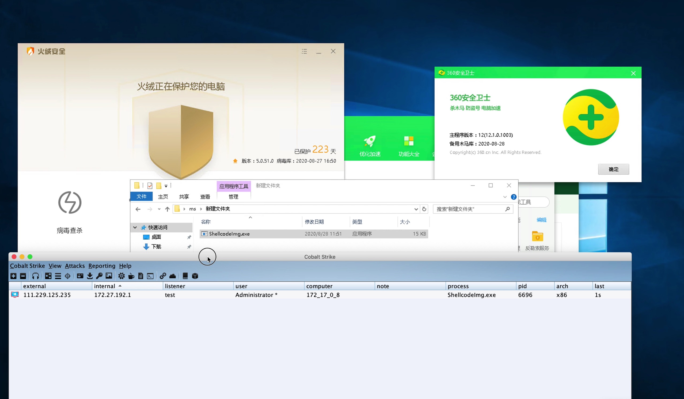The height and width of the screenshot is (399, 684).
Task: Click the chain link icon in toolbar
Action: tap(163, 276)
